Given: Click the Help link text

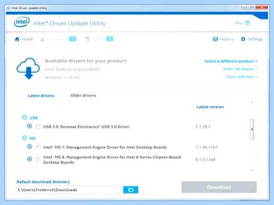Looking at the screenshot, I should click(239, 23).
